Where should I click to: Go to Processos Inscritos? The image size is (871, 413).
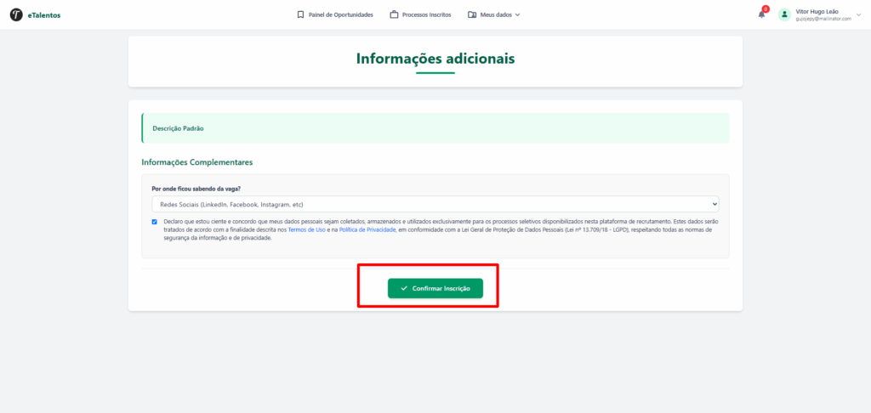point(427,15)
